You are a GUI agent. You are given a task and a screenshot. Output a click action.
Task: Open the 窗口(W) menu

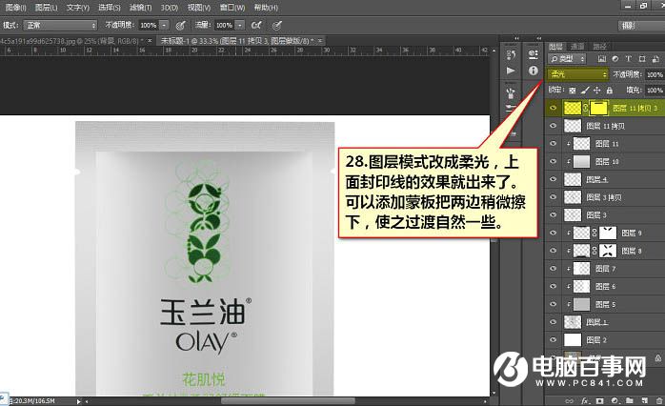(232, 8)
